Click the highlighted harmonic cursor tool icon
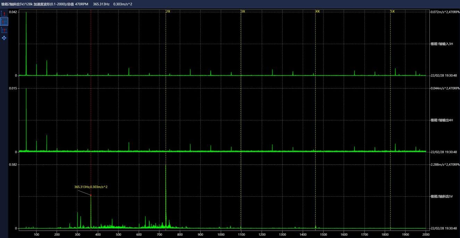The width and height of the screenshot is (460, 238). (4, 22)
